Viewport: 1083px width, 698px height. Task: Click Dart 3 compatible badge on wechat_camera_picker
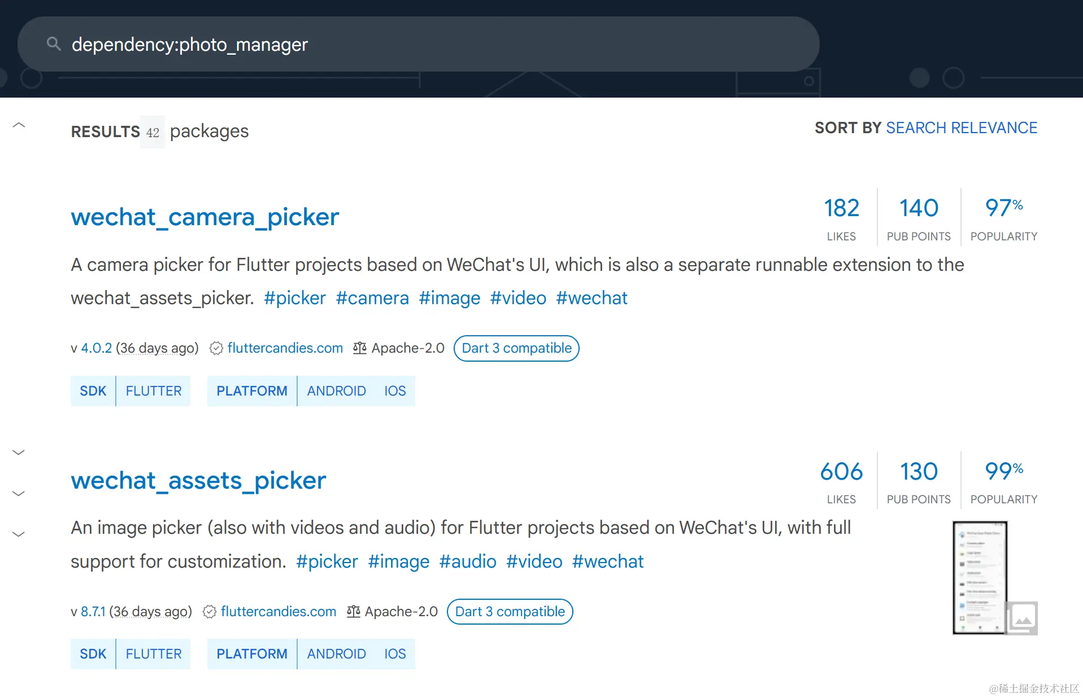point(516,348)
